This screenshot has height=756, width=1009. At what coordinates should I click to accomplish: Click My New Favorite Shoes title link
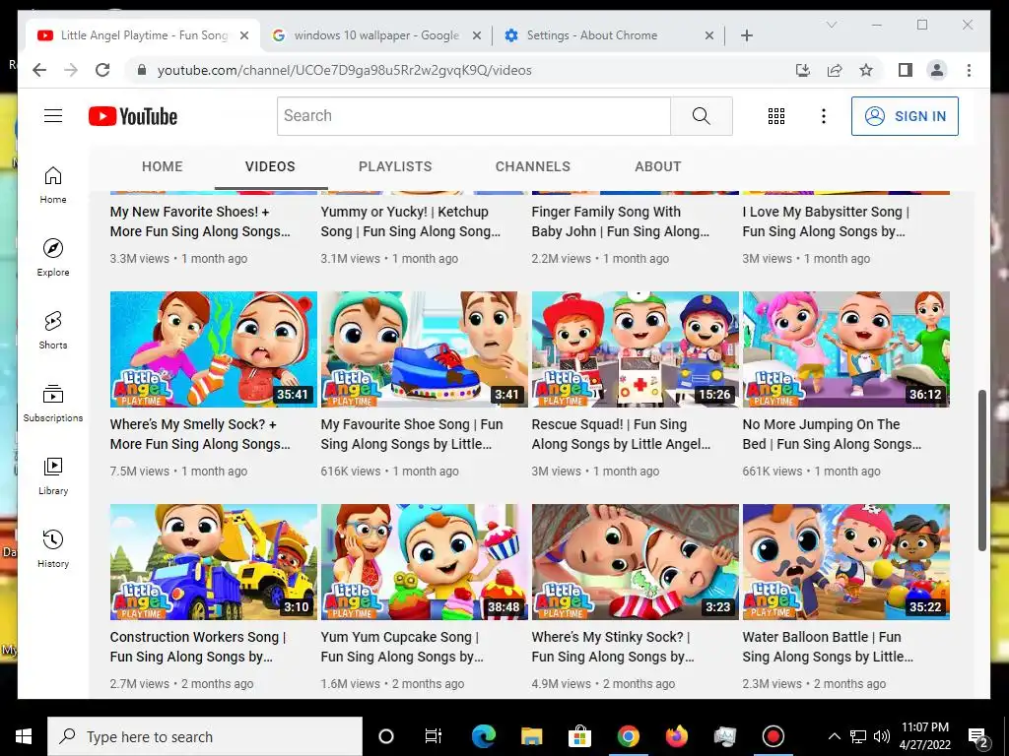coord(200,221)
